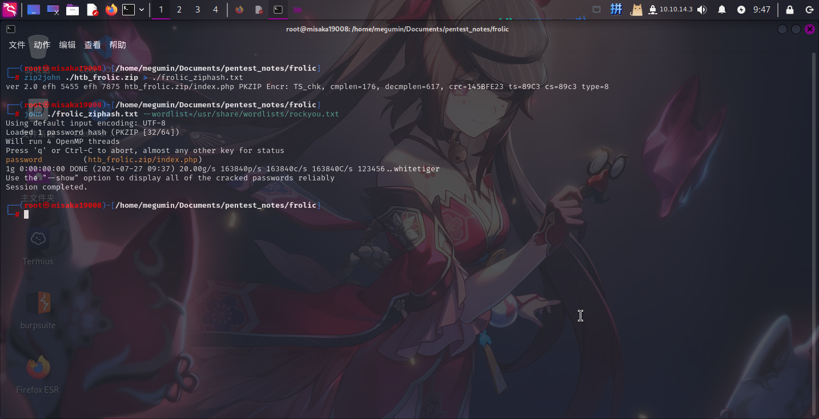Click '(htb_frolic.zip/index.php)' in result line

coord(143,160)
